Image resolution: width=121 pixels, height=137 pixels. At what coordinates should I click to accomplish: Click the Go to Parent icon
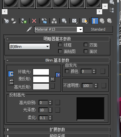pos(102,21)
